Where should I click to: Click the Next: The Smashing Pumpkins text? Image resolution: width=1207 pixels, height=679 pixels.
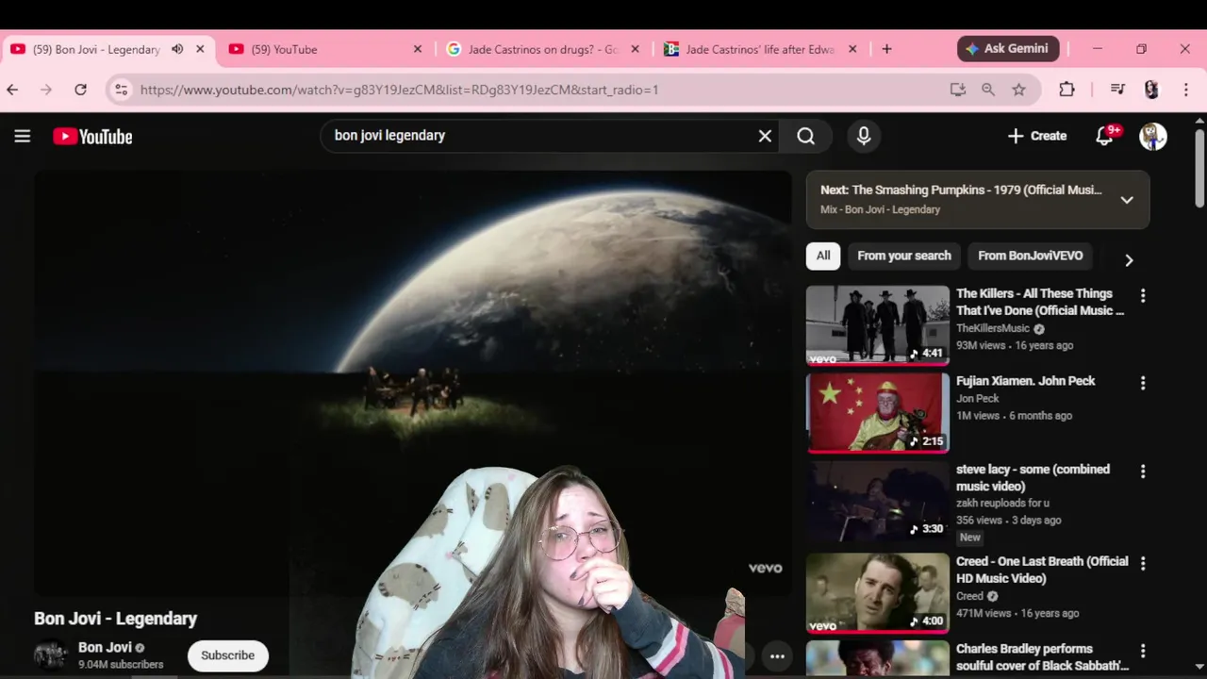click(961, 190)
